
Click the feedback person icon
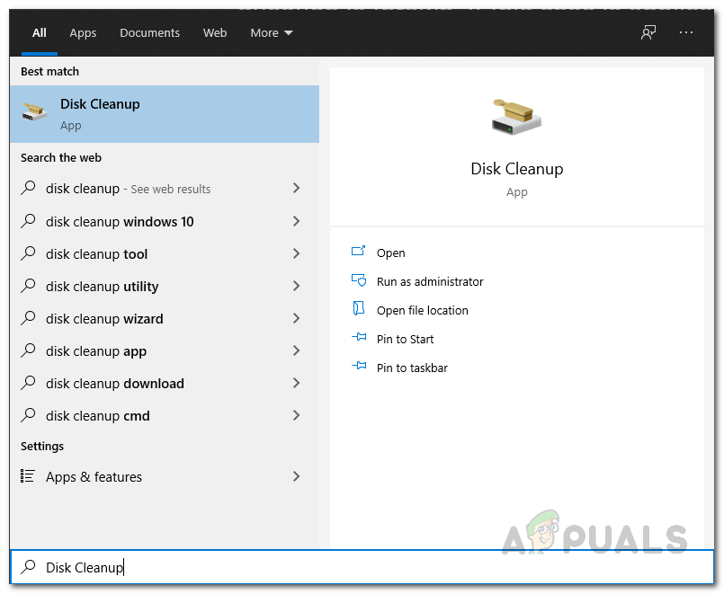[648, 32]
